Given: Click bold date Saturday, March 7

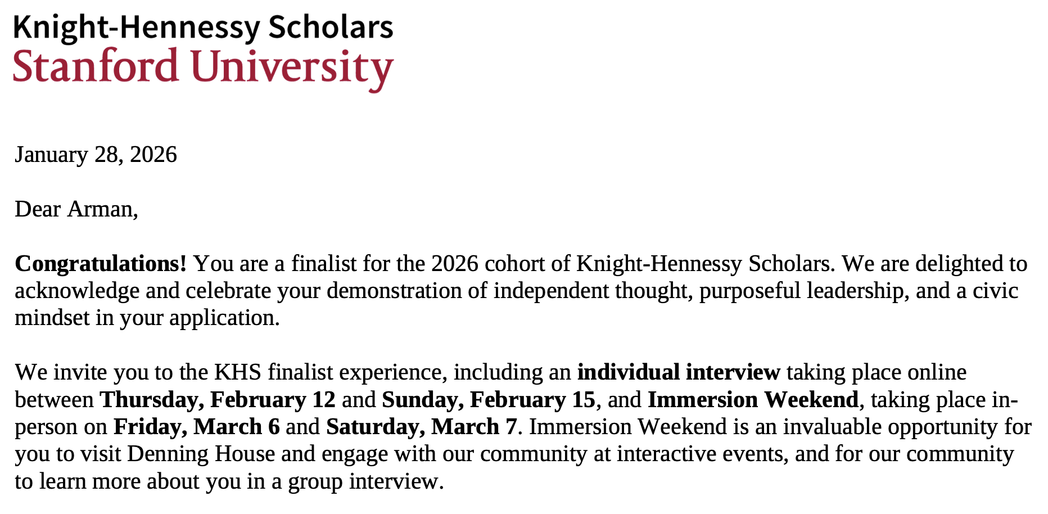Looking at the screenshot, I should click(x=421, y=426).
